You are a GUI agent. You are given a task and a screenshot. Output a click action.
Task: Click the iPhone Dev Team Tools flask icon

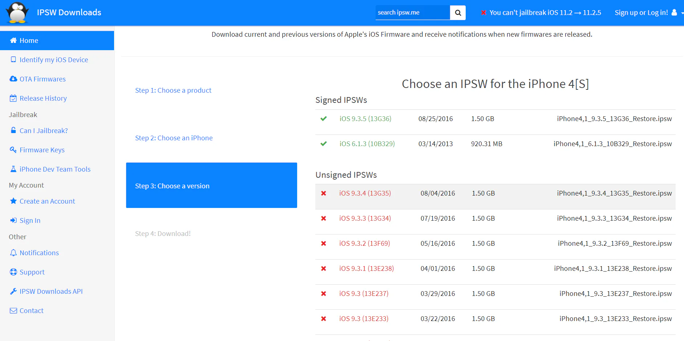pyautogui.click(x=13, y=169)
